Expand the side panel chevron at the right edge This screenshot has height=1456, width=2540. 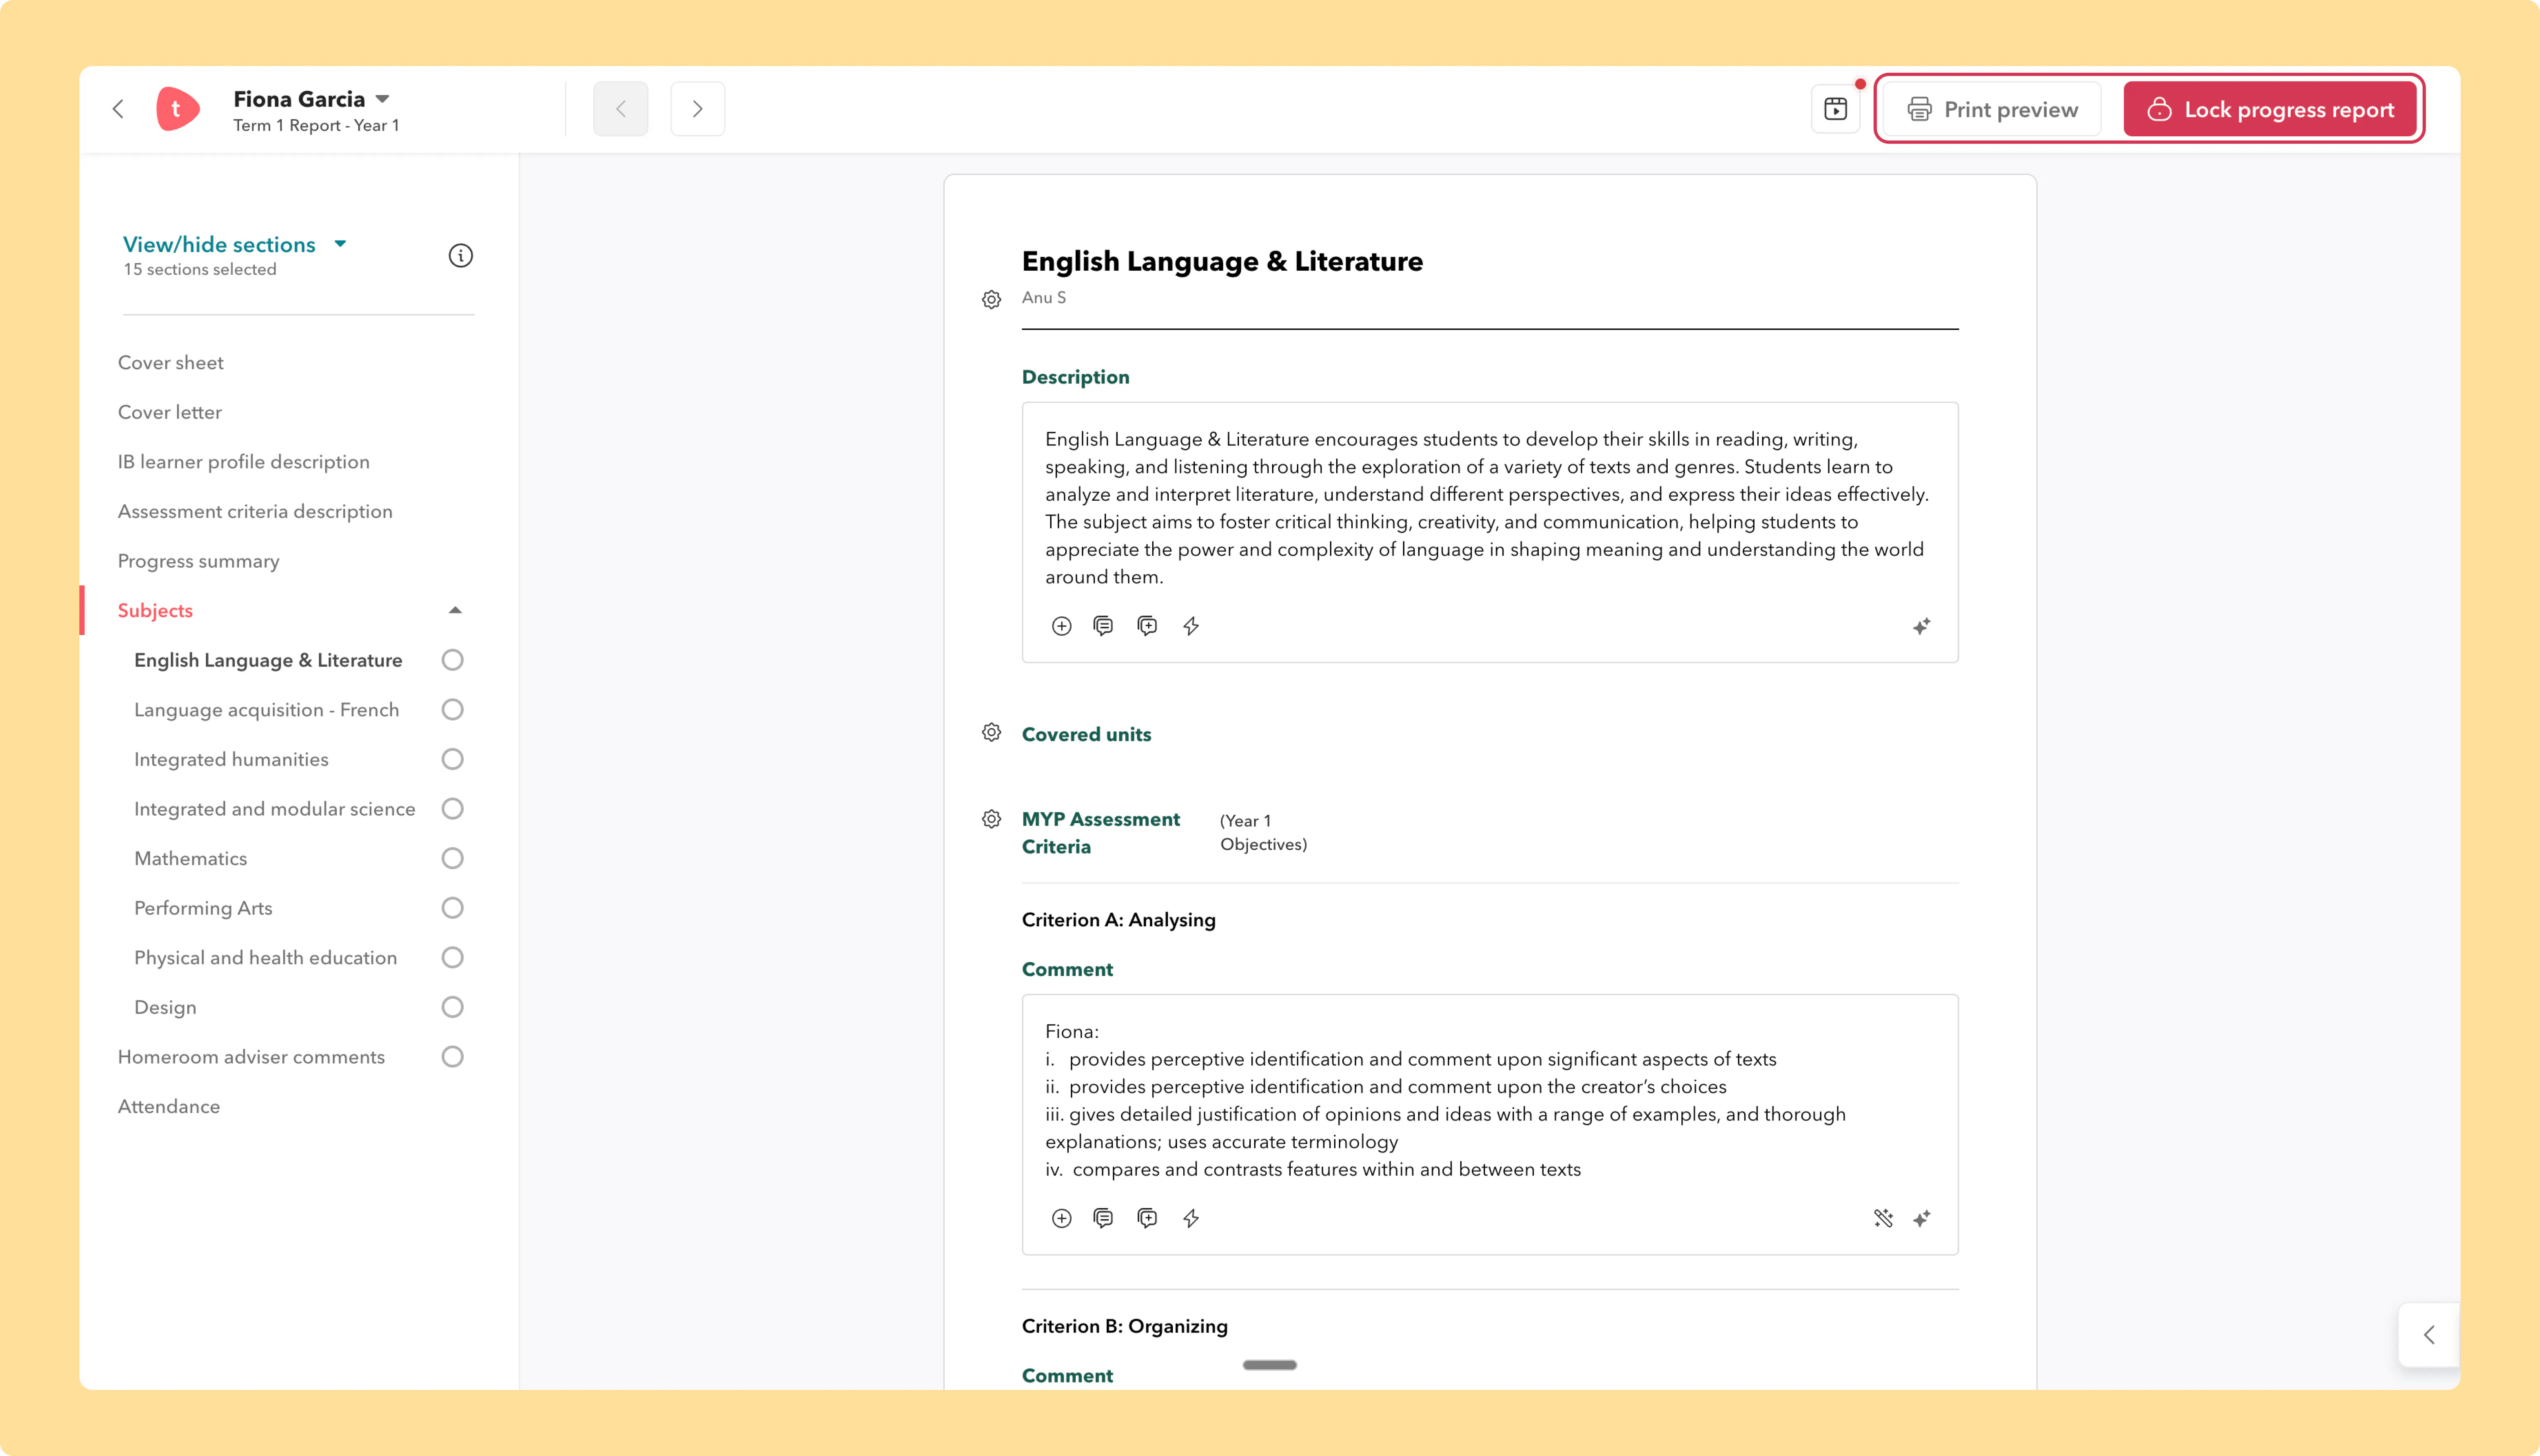pyautogui.click(x=2429, y=1335)
